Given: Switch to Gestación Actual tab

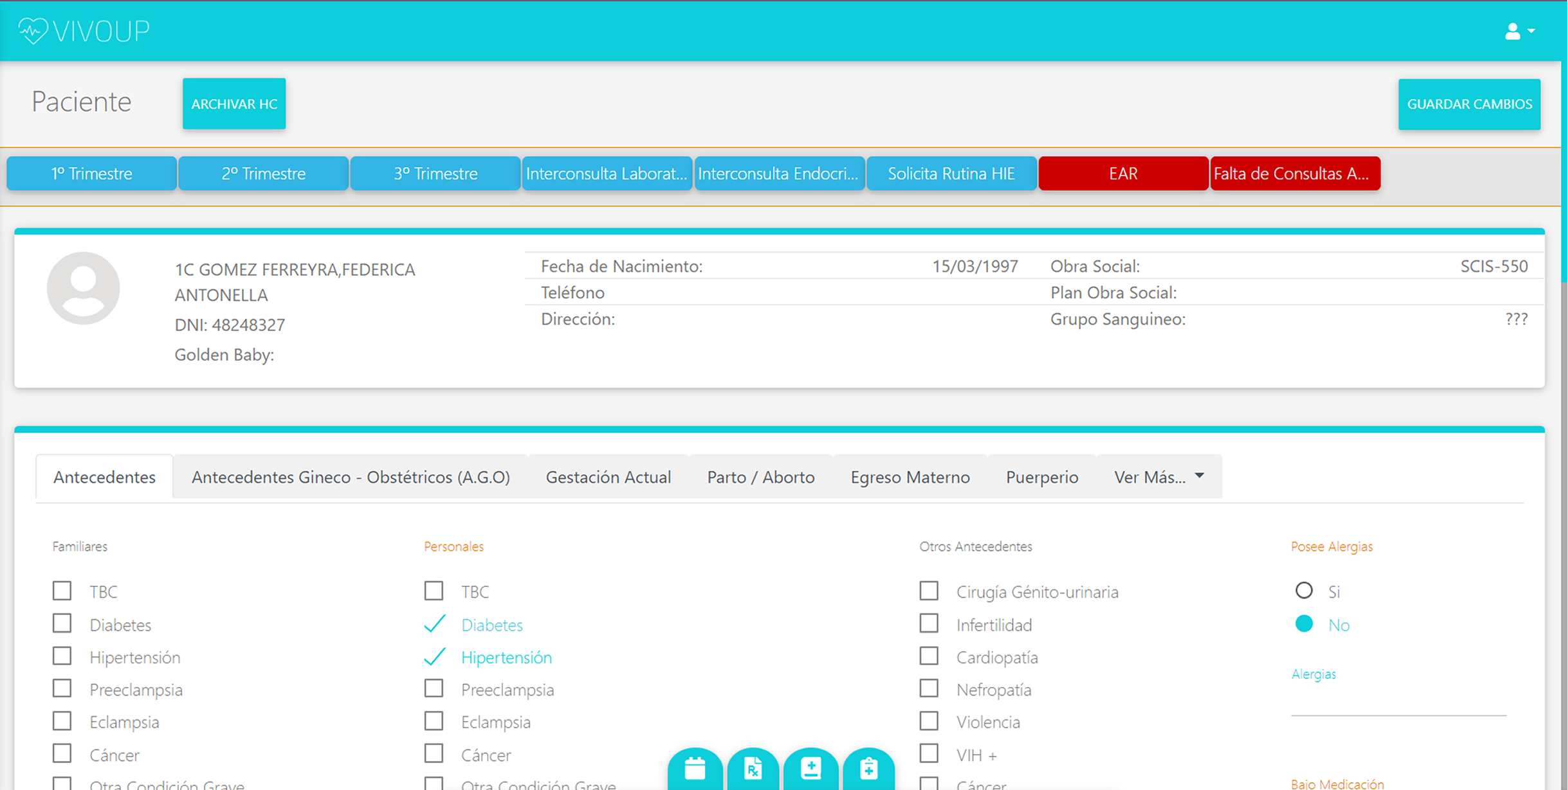Looking at the screenshot, I should (x=608, y=477).
